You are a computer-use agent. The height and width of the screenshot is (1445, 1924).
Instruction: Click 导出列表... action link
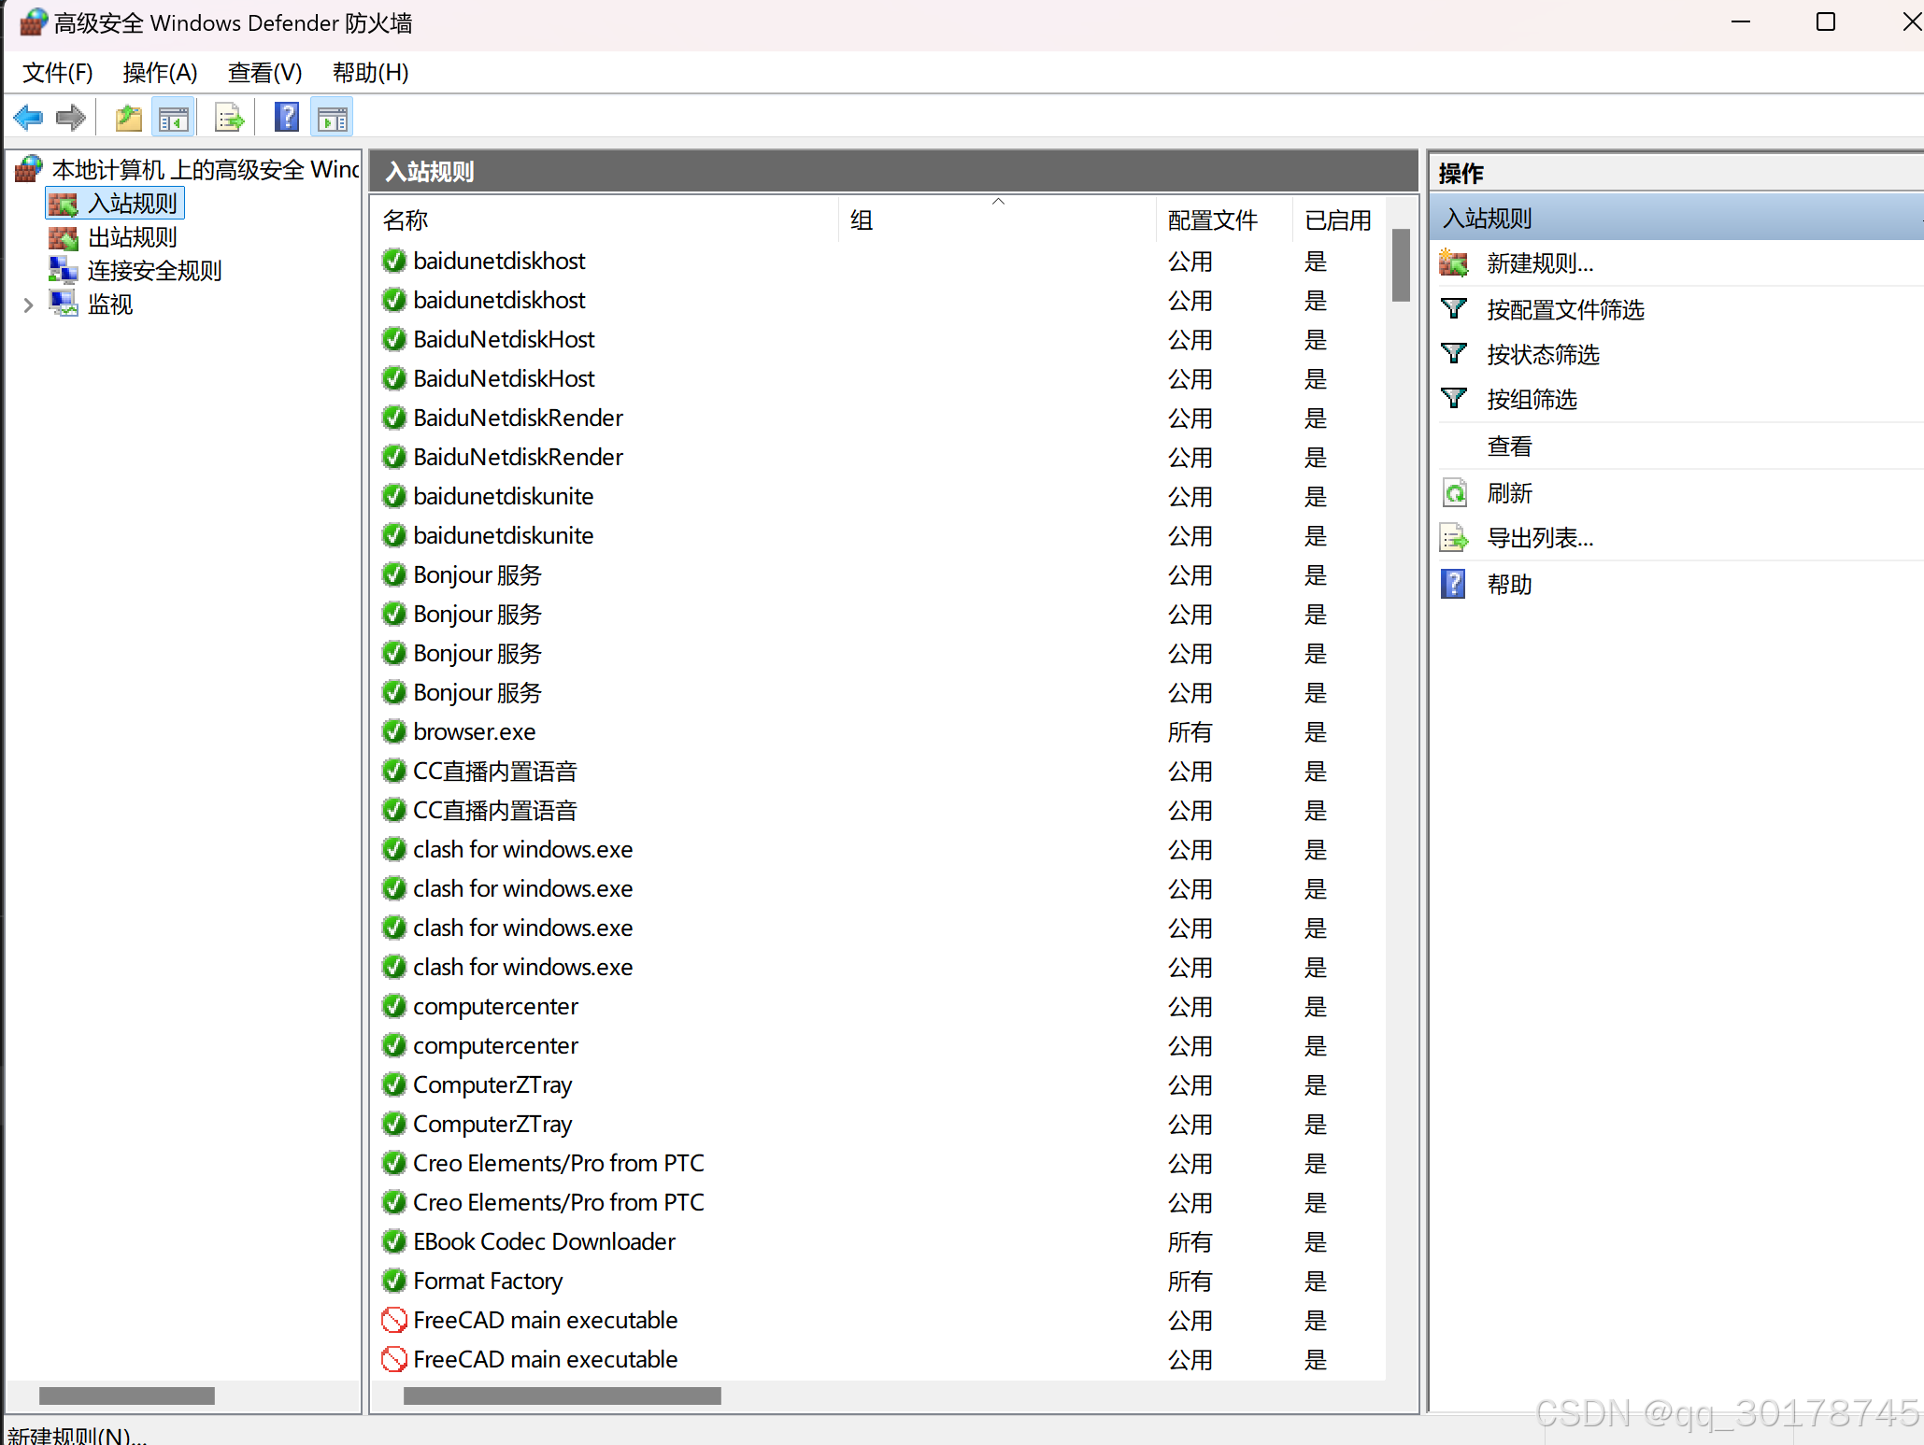tap(1540, 538)
